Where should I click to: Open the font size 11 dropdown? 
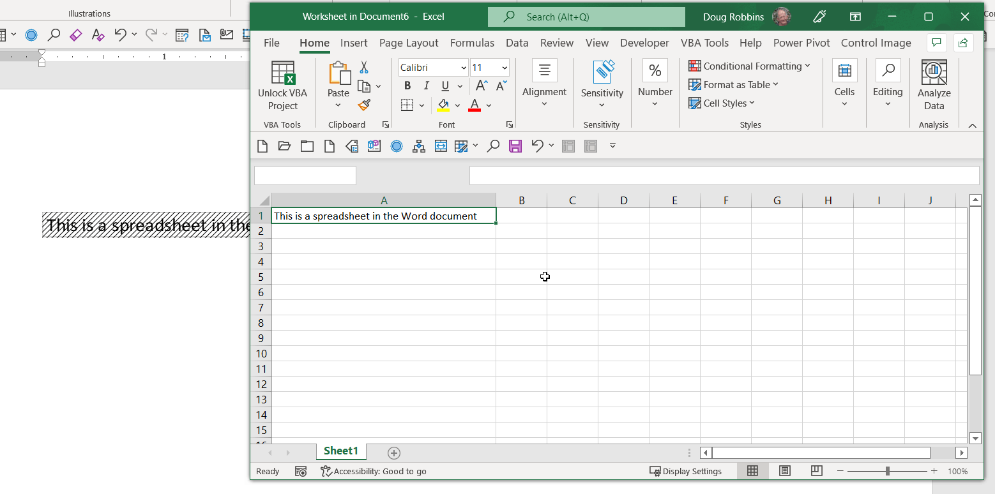[x=505, y=68]
